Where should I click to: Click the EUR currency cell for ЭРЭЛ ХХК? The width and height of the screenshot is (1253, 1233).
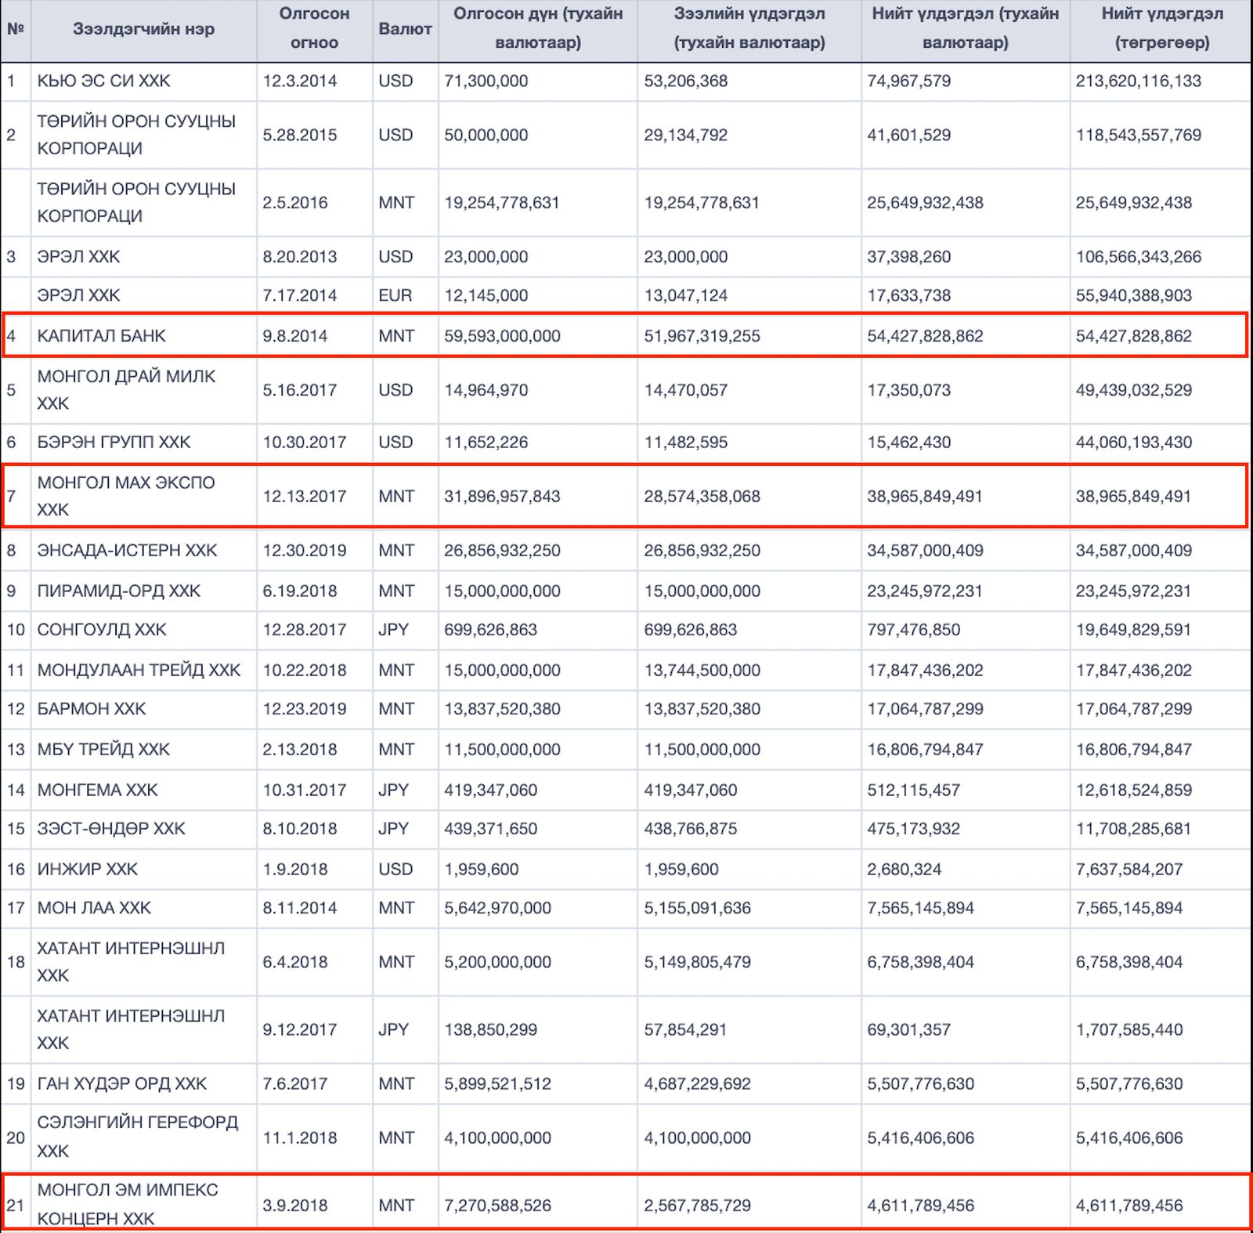pos(395,295)
